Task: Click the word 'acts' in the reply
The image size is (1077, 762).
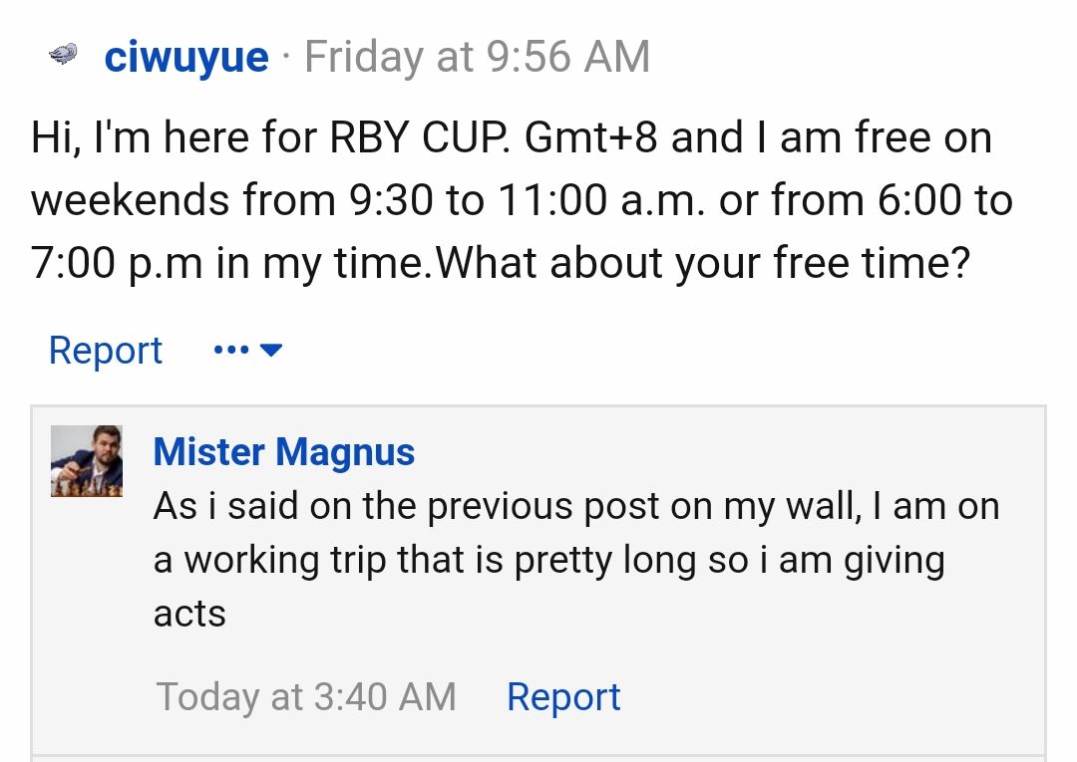Action: pyautogui.click(x=189, y=614)
